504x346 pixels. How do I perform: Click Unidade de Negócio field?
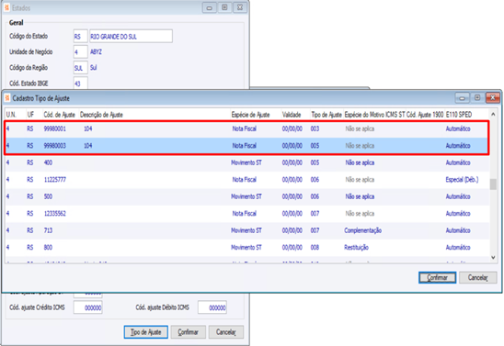(80, 52)
